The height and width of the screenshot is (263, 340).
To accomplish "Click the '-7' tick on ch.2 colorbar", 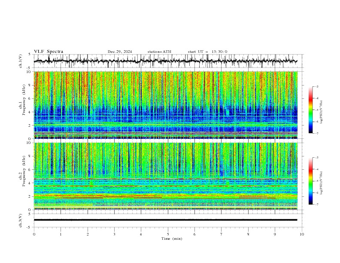I will coord(317,205).
